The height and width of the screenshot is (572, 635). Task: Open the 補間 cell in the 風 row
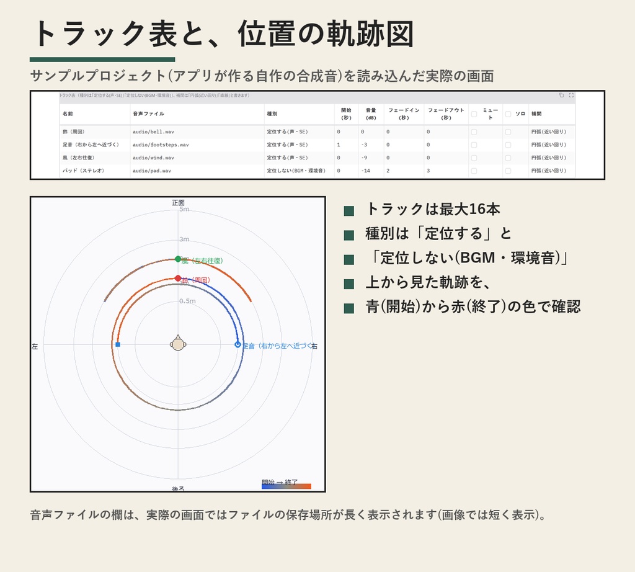(x=551, y=158)
